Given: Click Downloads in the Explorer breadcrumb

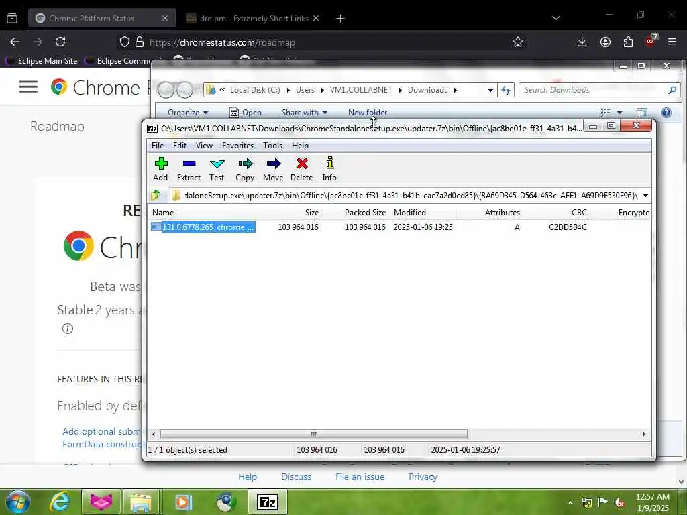Looking at the screenshot, I should 427,90.
